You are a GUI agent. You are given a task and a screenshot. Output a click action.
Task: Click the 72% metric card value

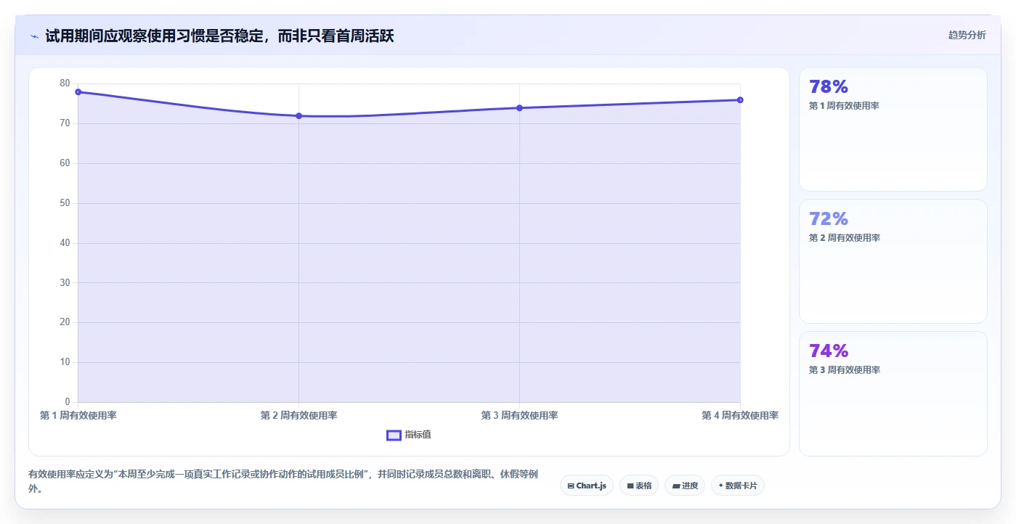click(829, 219)
